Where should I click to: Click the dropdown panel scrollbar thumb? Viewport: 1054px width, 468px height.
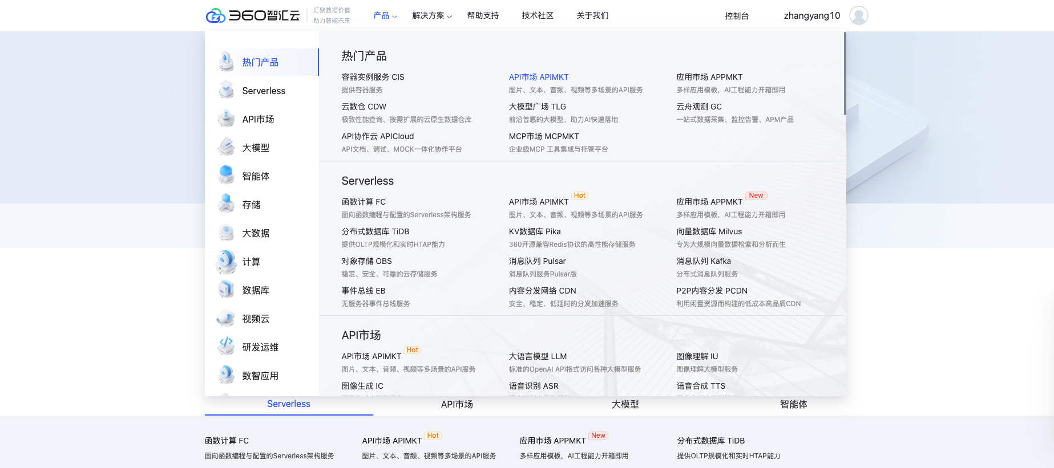tap(845, 74)
